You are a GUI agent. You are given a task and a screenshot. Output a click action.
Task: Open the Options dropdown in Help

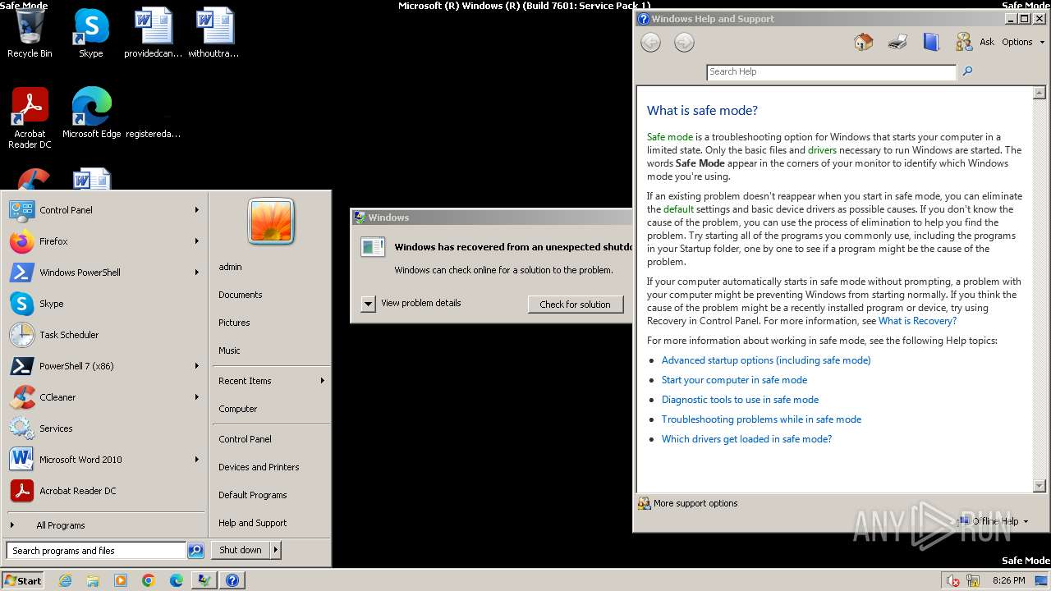click(x=1023, y=42)
